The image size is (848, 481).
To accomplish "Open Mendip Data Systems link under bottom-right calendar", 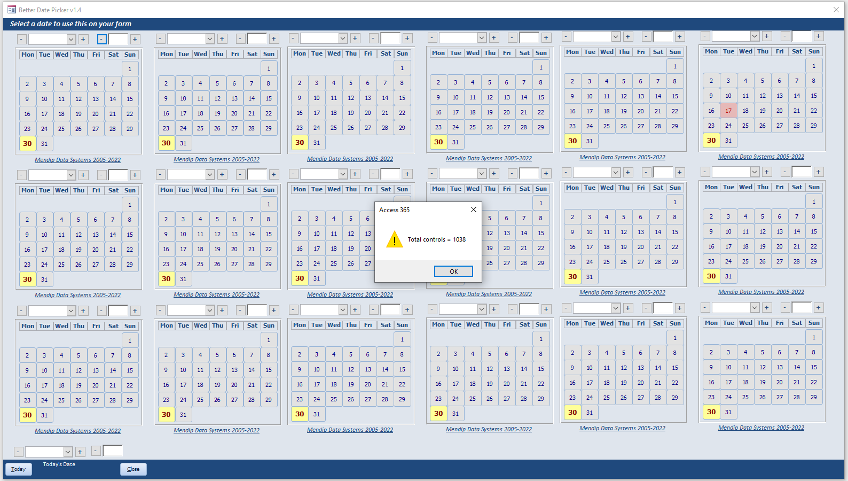I will (761, 428).
